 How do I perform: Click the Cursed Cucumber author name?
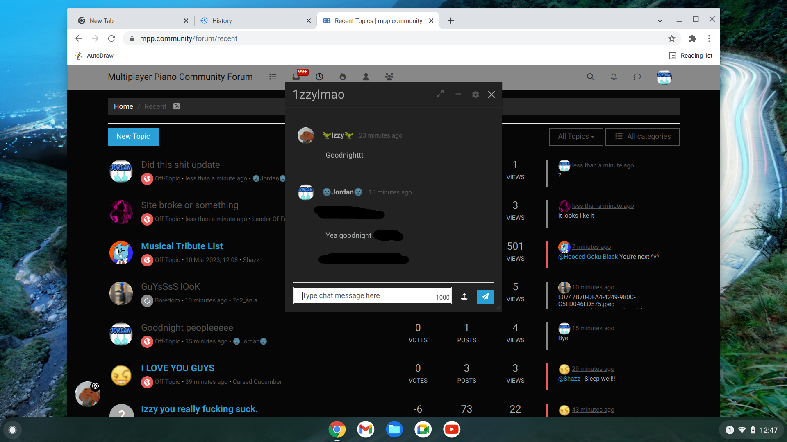point(257,382)
